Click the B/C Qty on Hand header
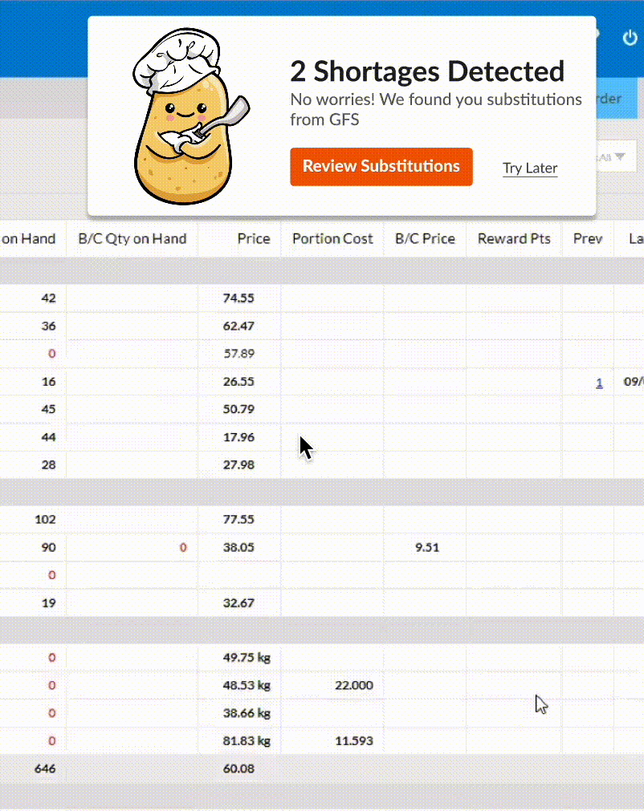644x811 pixels. pyautogui.click(x=132, y=238)
